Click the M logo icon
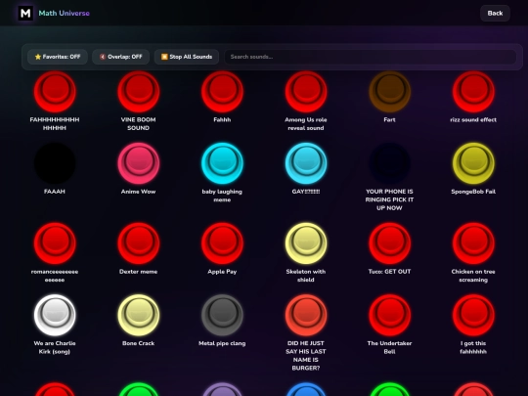The height and width of the screenshot is (396, 528). [25, 13]
